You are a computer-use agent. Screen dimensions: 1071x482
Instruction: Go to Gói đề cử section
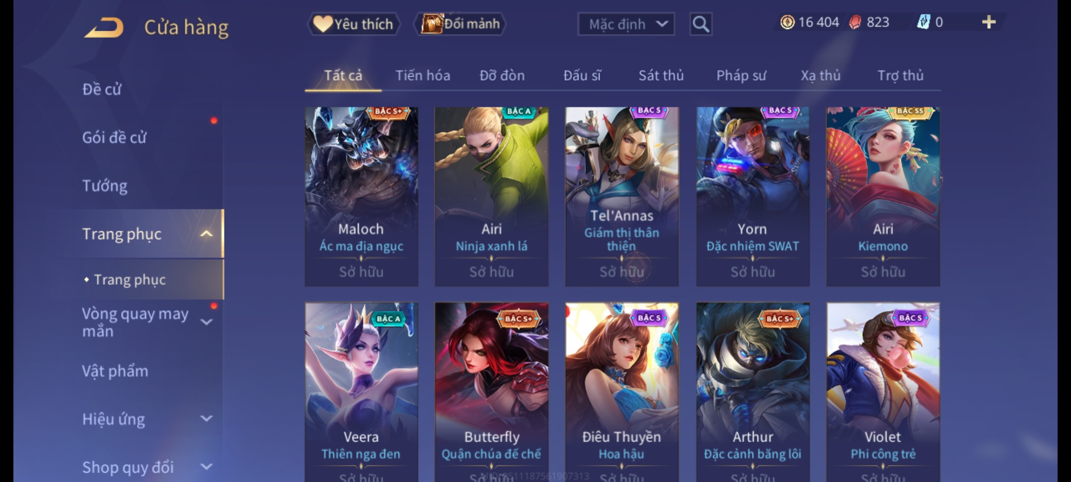coord(114,137)
